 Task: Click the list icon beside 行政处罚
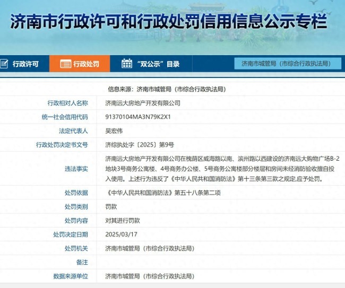65,64
